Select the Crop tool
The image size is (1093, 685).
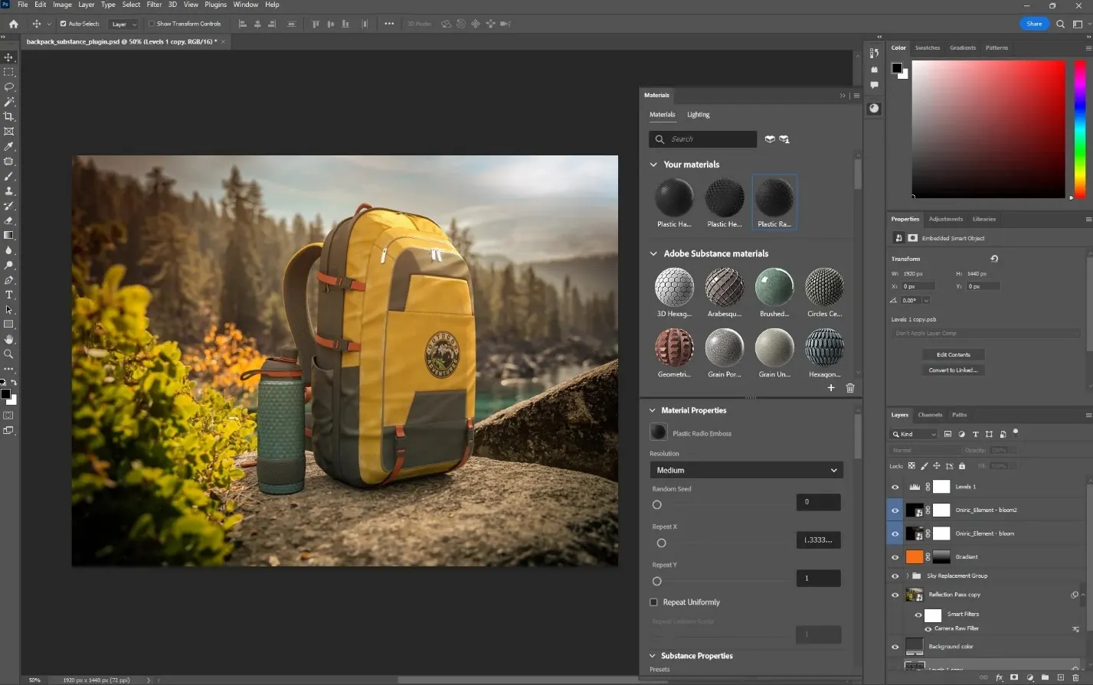8,116
